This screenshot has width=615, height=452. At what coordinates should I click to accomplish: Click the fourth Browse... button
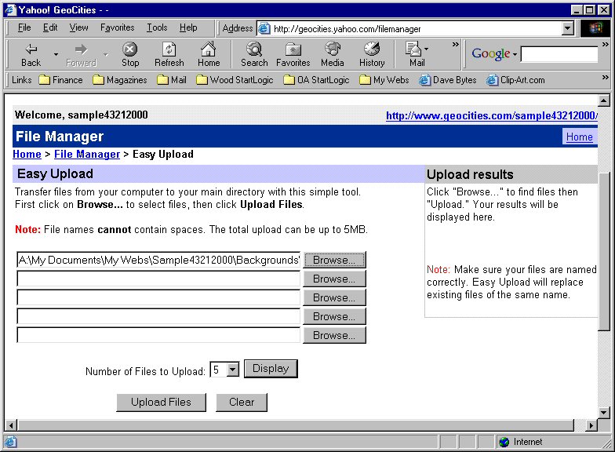(334, 316)
